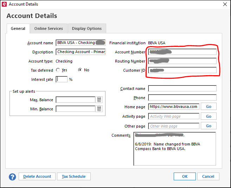Viewport: 231px width, 188px height.
Task: Click the Activity Web page field
Action: pos(174,116)
